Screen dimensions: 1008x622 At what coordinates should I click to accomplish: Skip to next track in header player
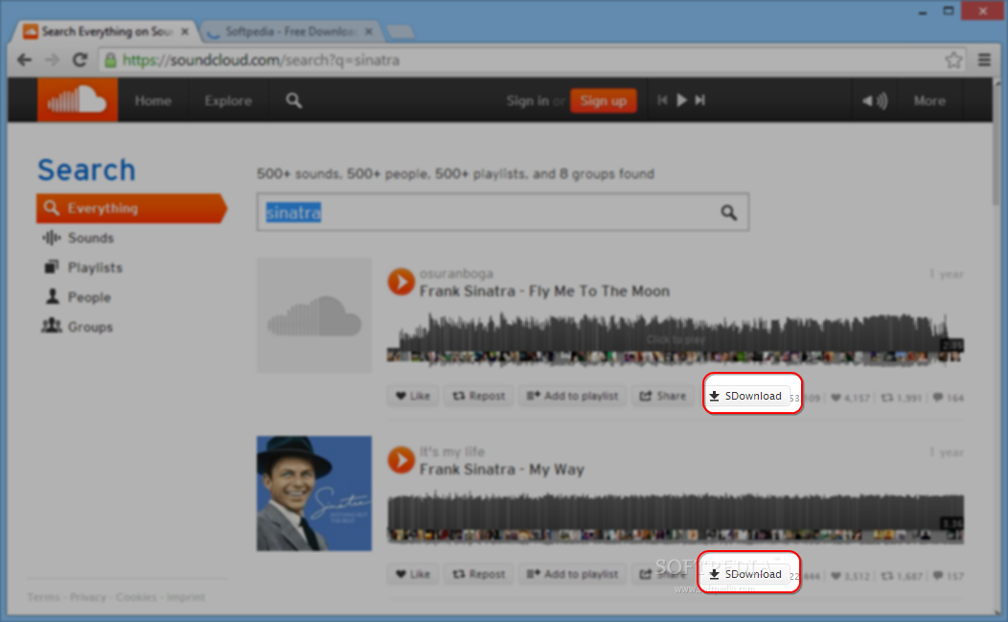coord(700,101)
